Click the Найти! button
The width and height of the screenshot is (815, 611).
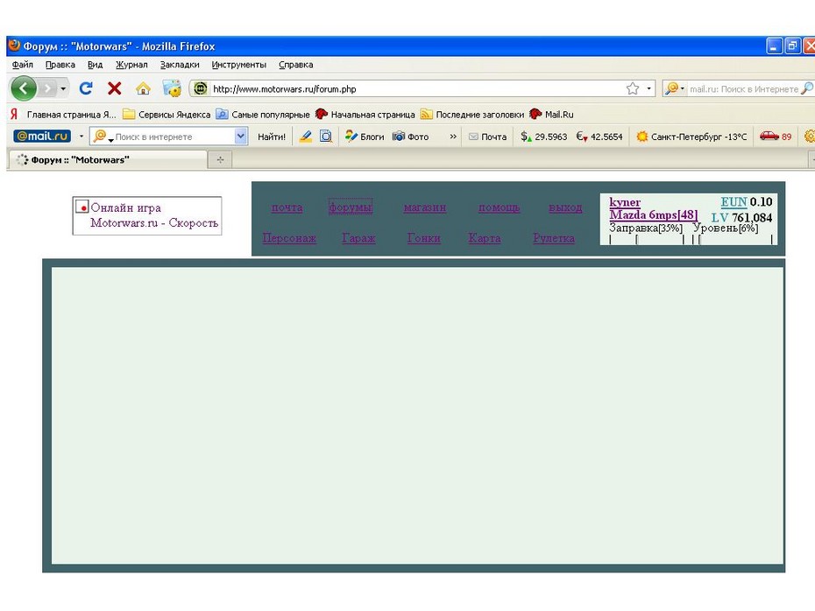pyautogui.click(x=272, y=137)
